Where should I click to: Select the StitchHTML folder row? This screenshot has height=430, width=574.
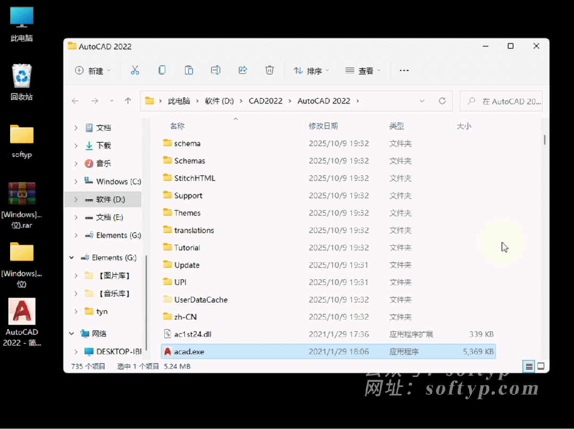pos(328,178)
